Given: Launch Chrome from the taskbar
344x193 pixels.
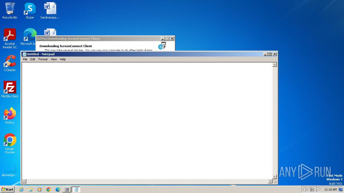Looking at the screenshot, I should pyautogui.click(x=49, y=190).
